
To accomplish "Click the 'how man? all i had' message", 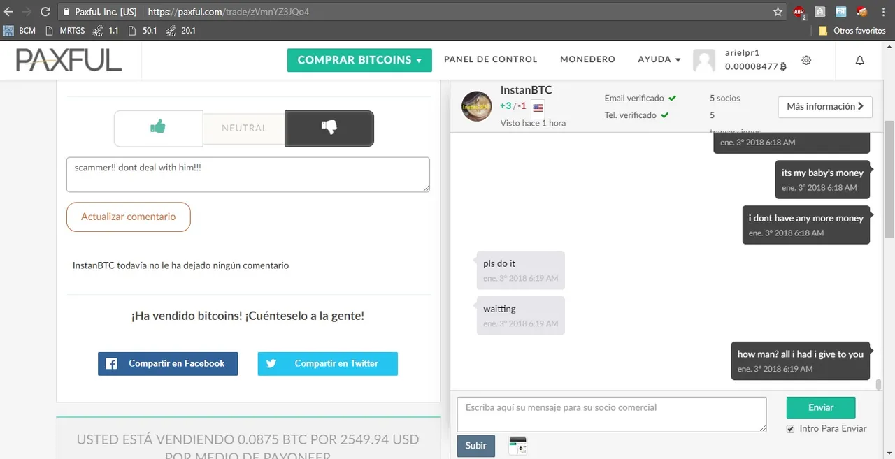I will coord(801,360).
